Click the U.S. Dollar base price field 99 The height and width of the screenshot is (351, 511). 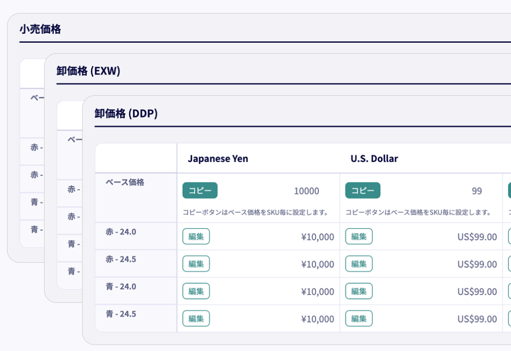(477, 191)
